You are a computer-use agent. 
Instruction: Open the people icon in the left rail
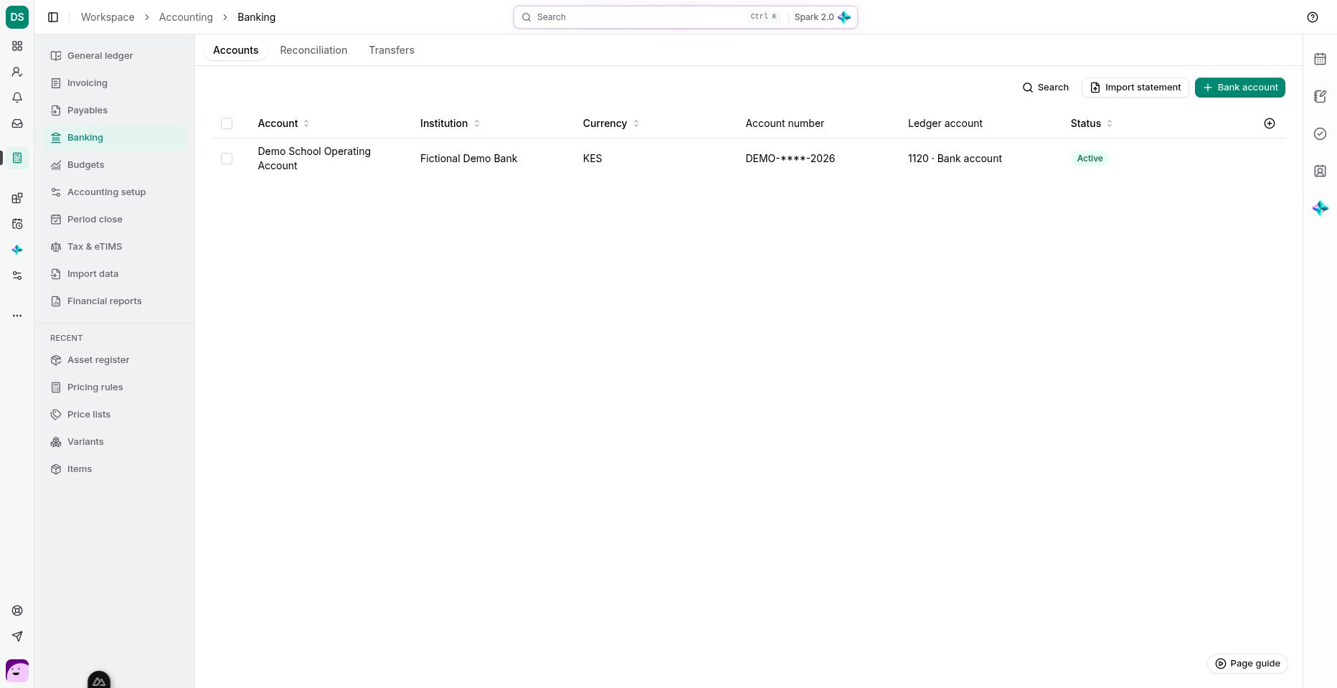[17, 72]
